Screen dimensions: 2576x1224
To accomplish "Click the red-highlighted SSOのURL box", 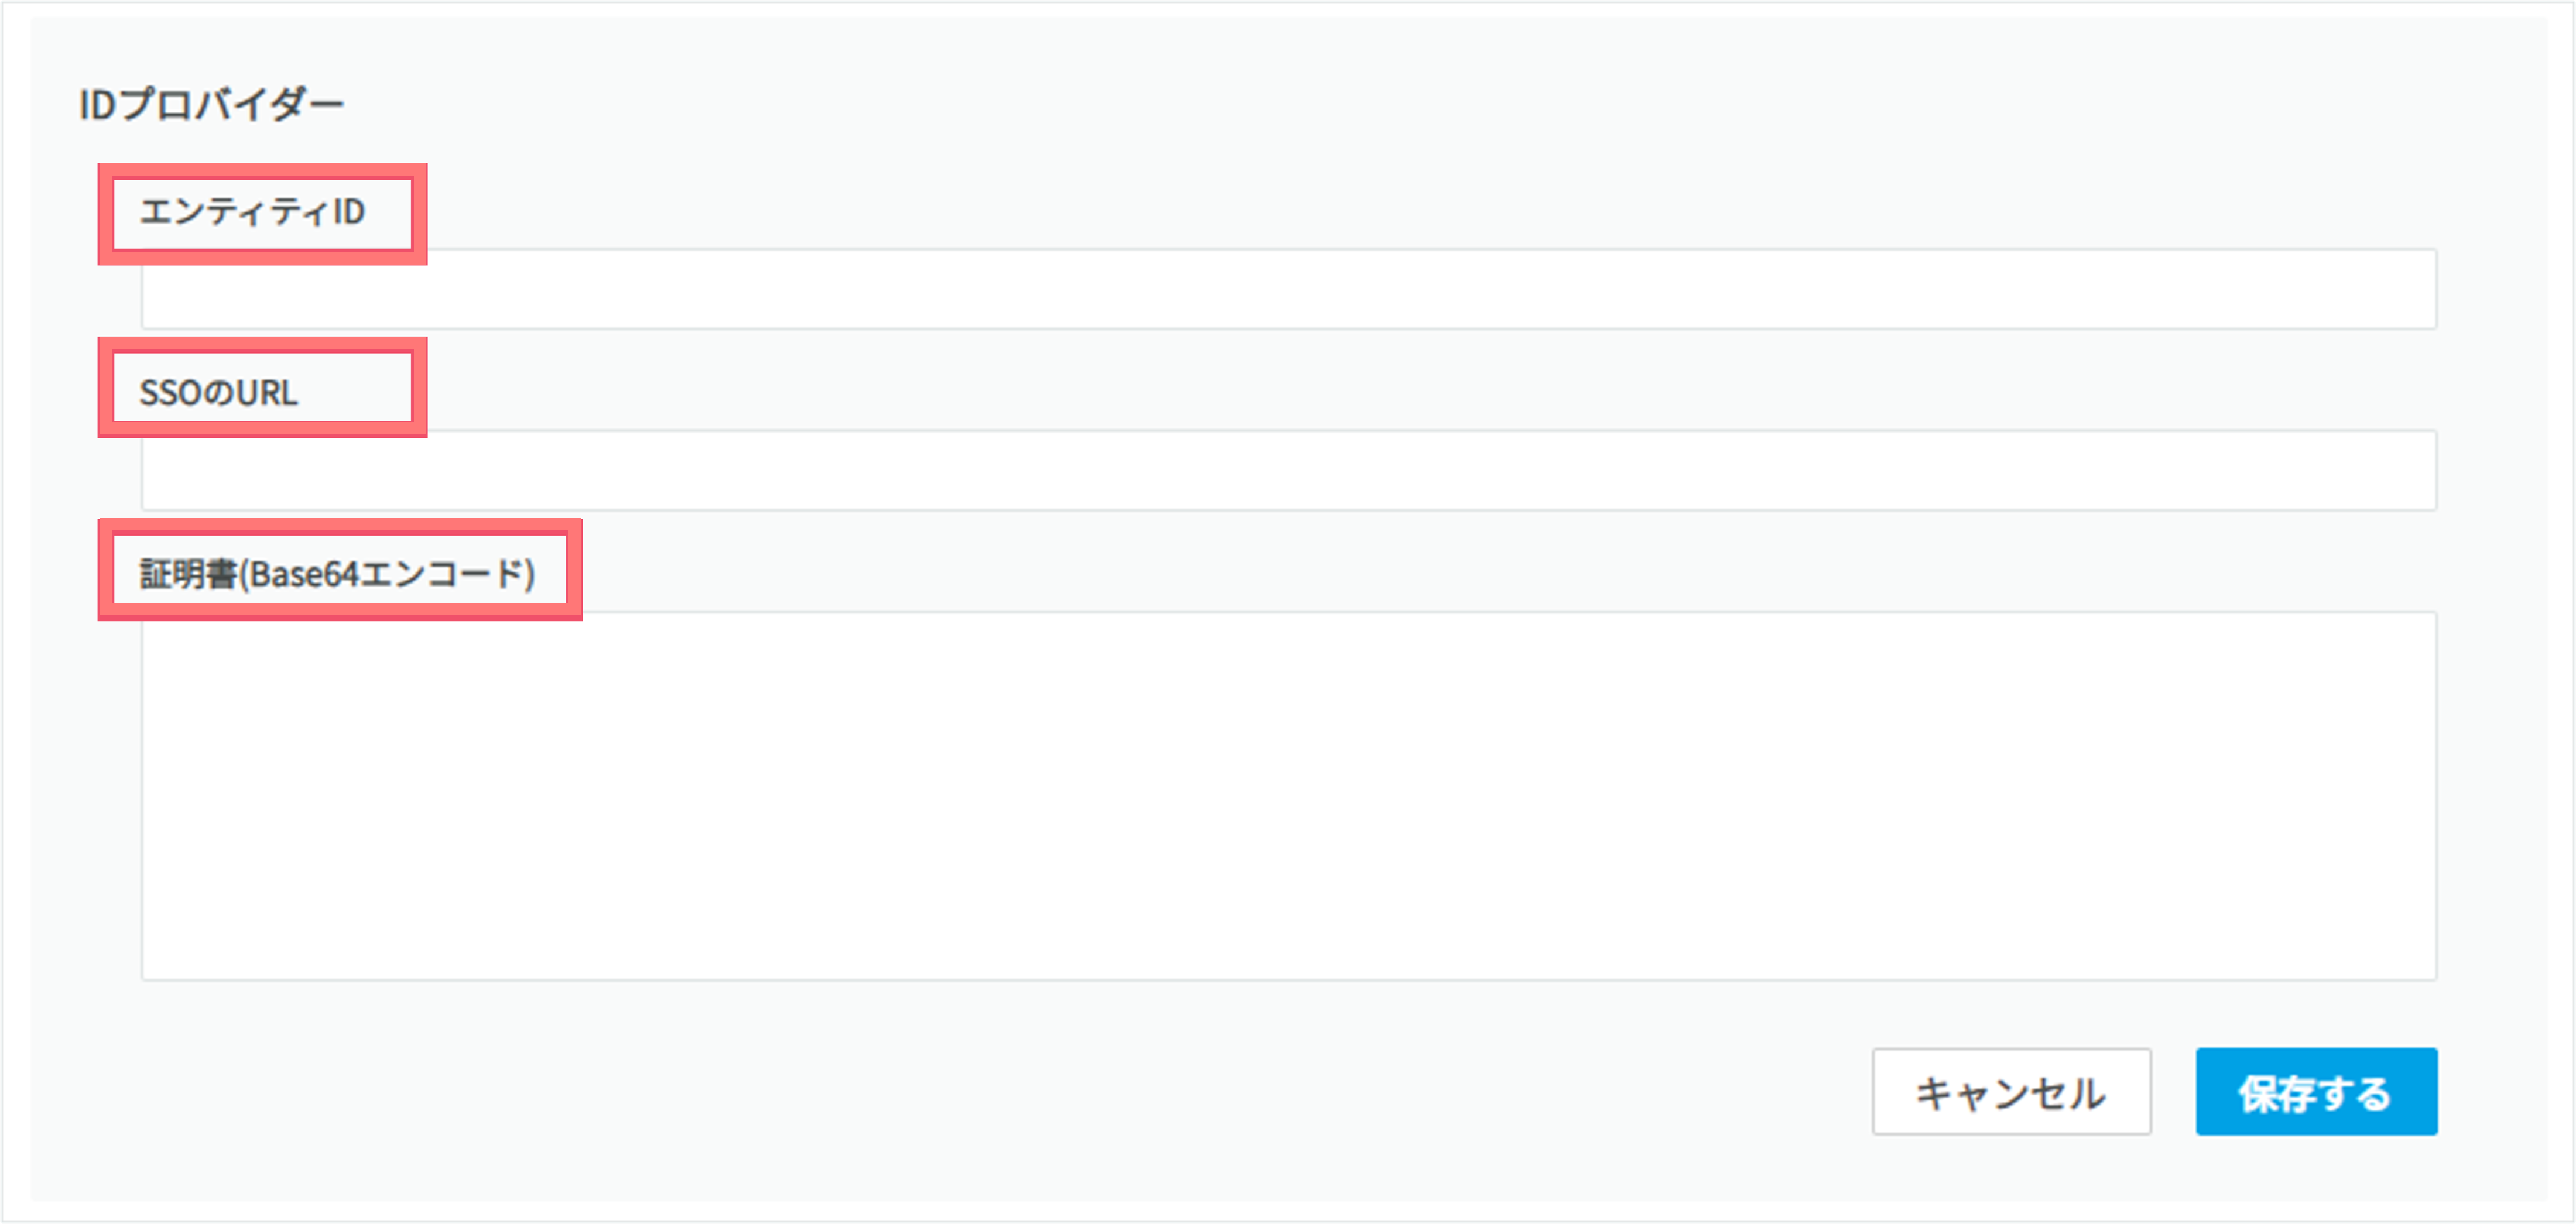I will (x=262, y=387).
